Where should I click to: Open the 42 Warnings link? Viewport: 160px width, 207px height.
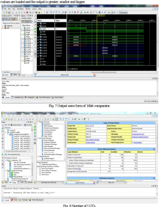click(x=138, y=134)
